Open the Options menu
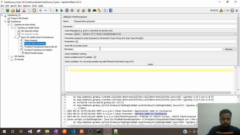The width and height of the screenshot is (240, 135). coord(27,6)
